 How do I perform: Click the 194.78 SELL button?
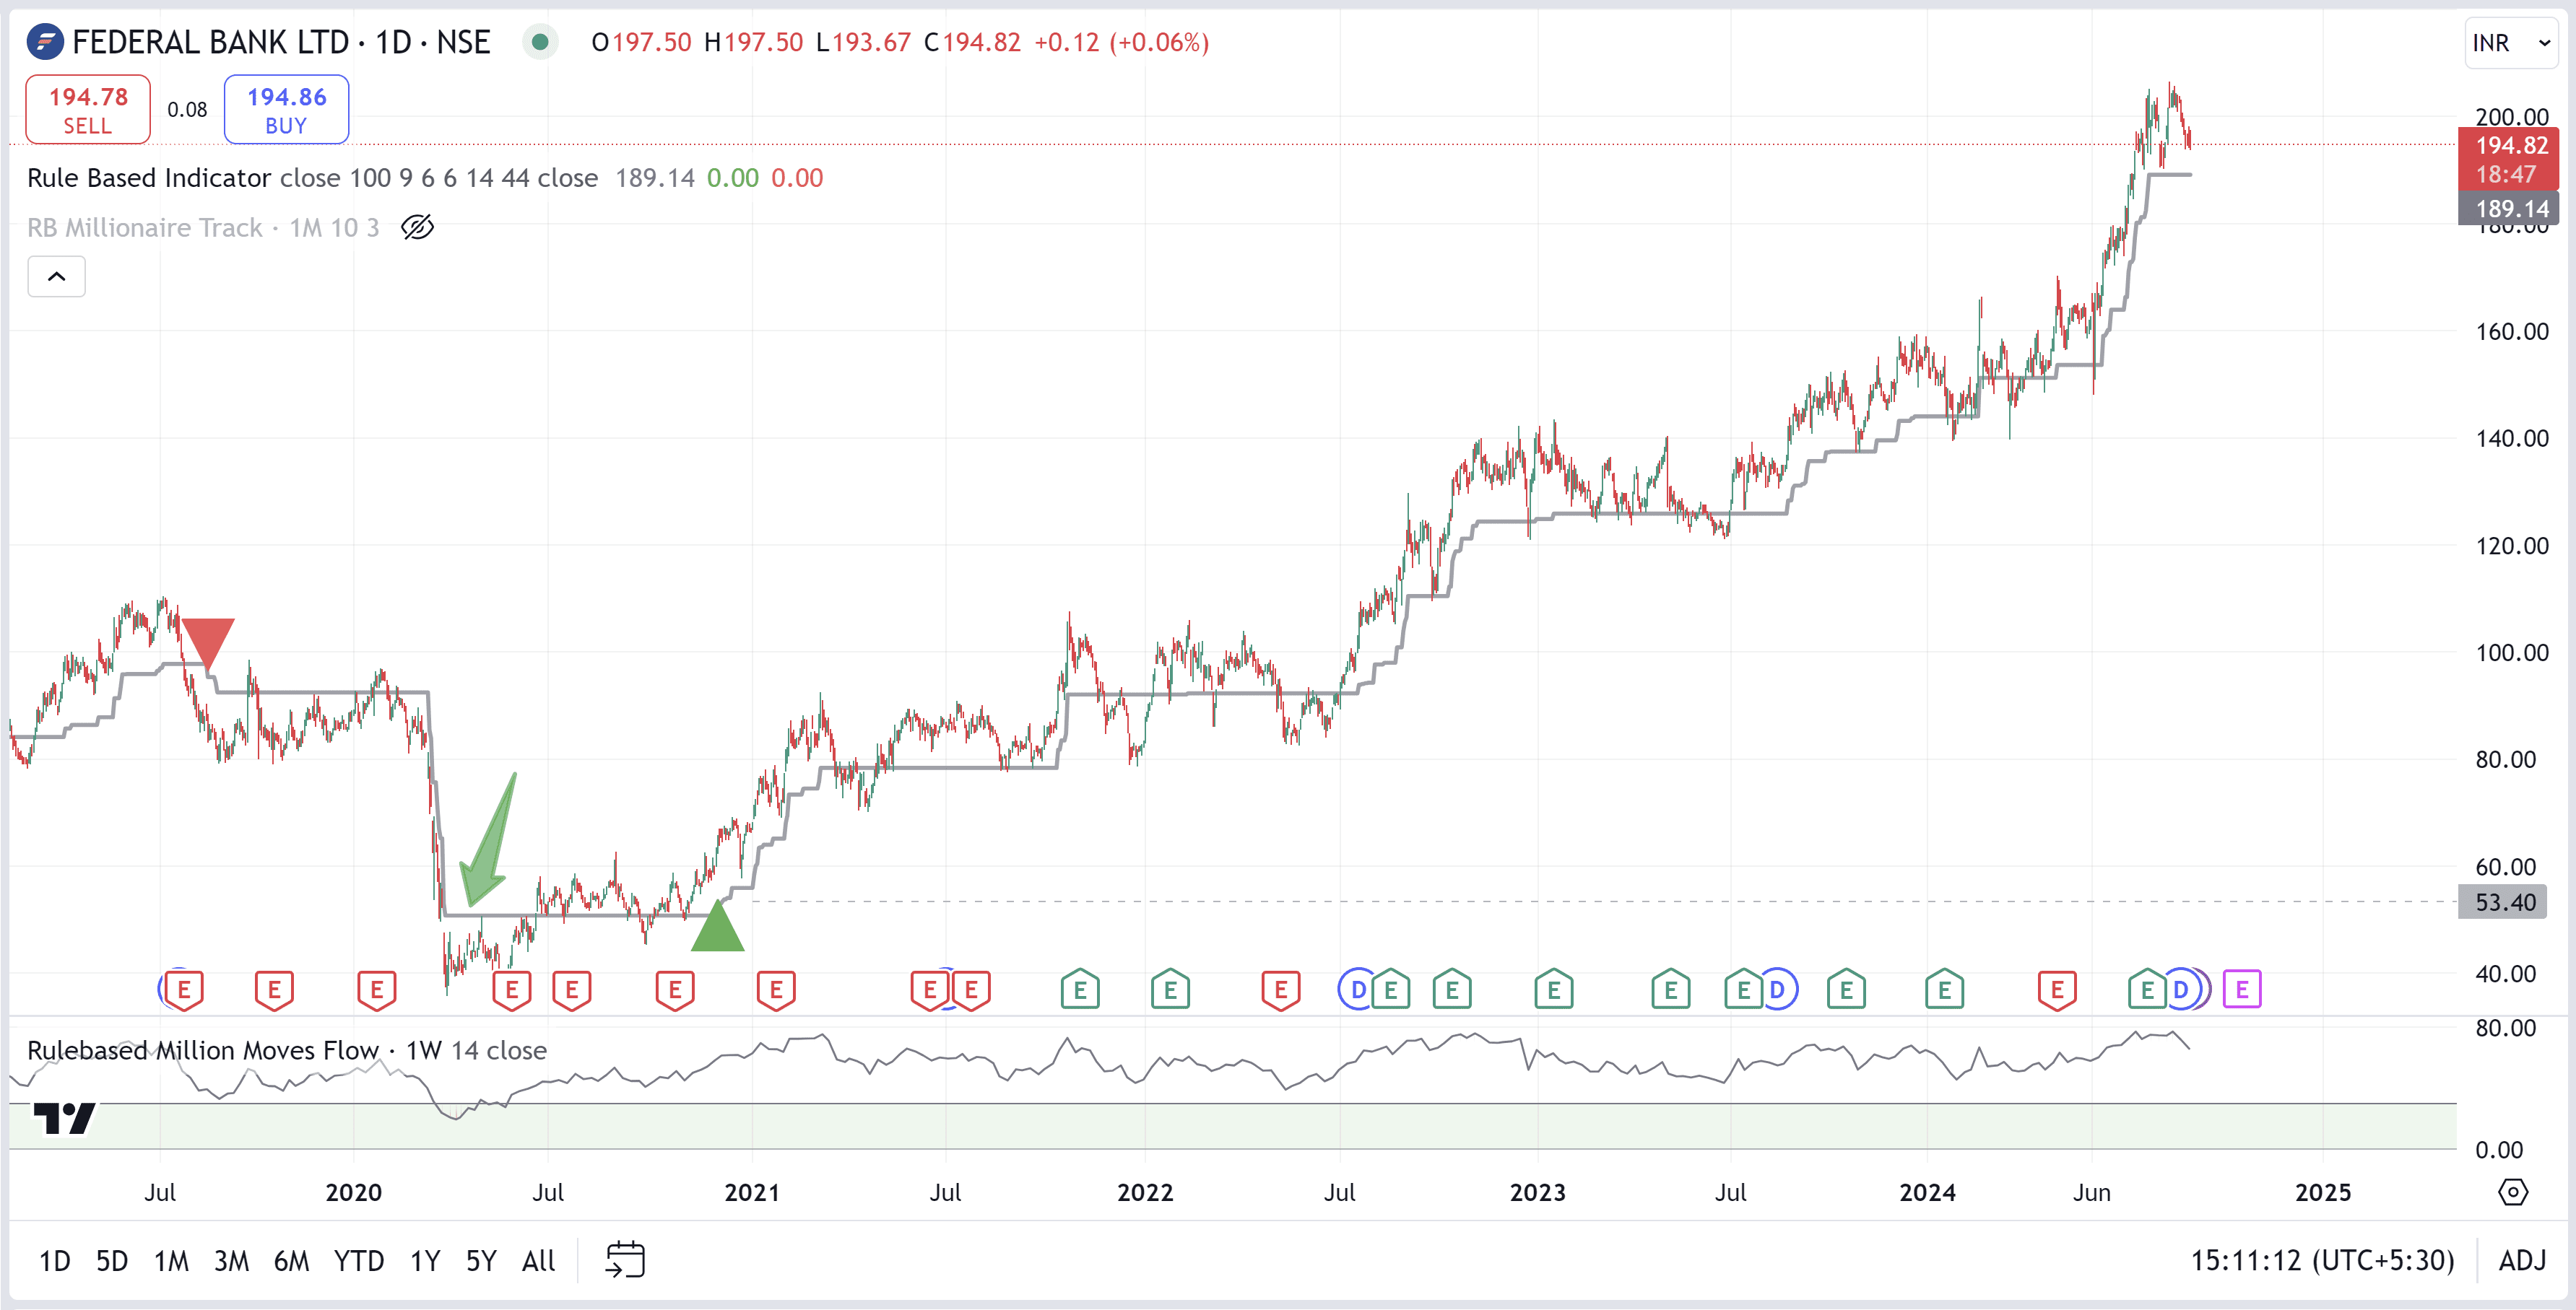(x=88, y=109)
